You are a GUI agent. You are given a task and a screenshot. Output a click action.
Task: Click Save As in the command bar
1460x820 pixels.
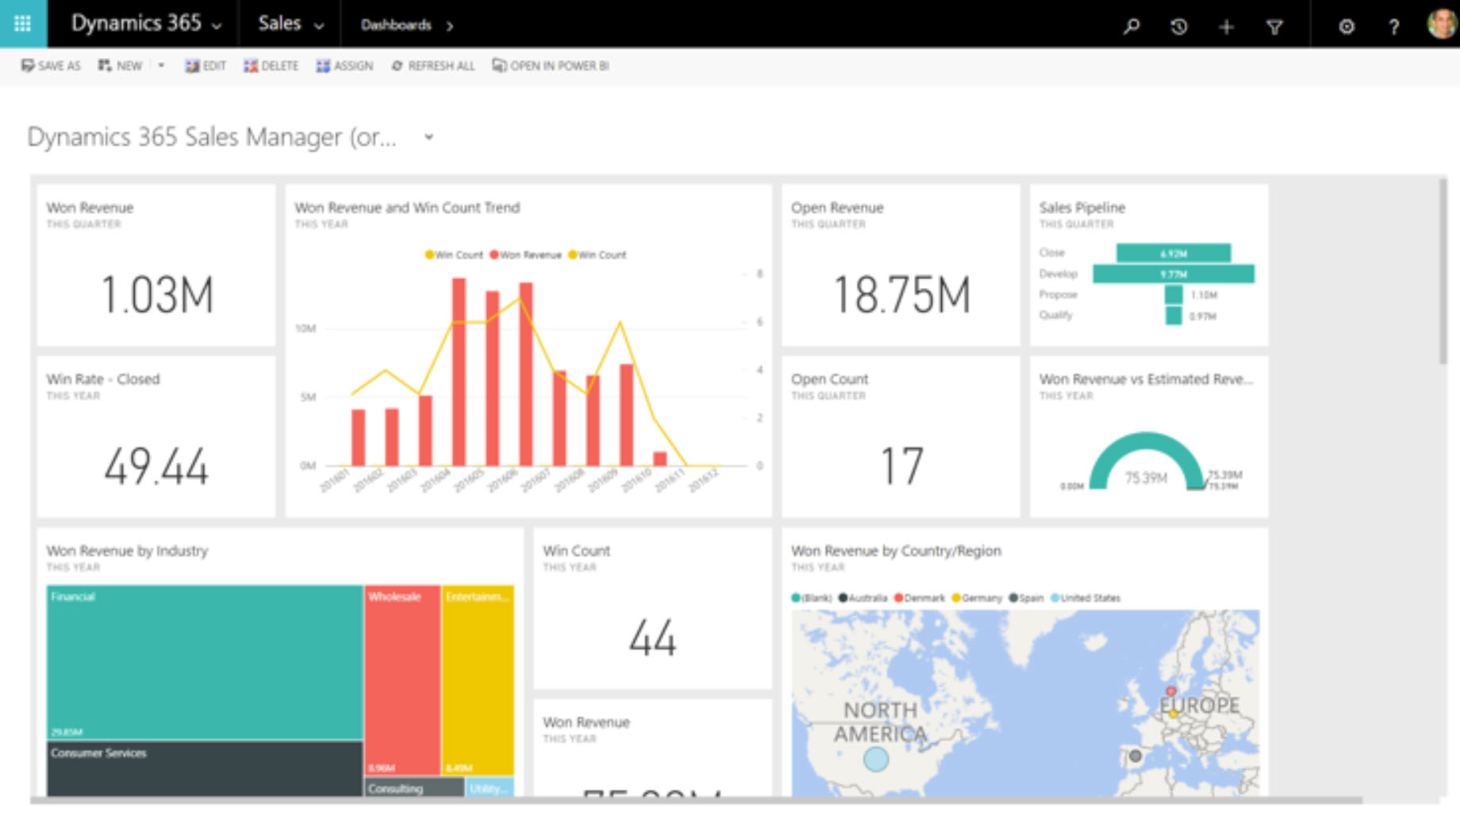[51, 66]
